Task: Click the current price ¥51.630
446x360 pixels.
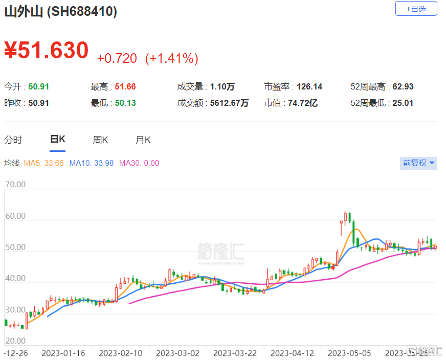Action: pyautogui.click(x=47, y=51)
